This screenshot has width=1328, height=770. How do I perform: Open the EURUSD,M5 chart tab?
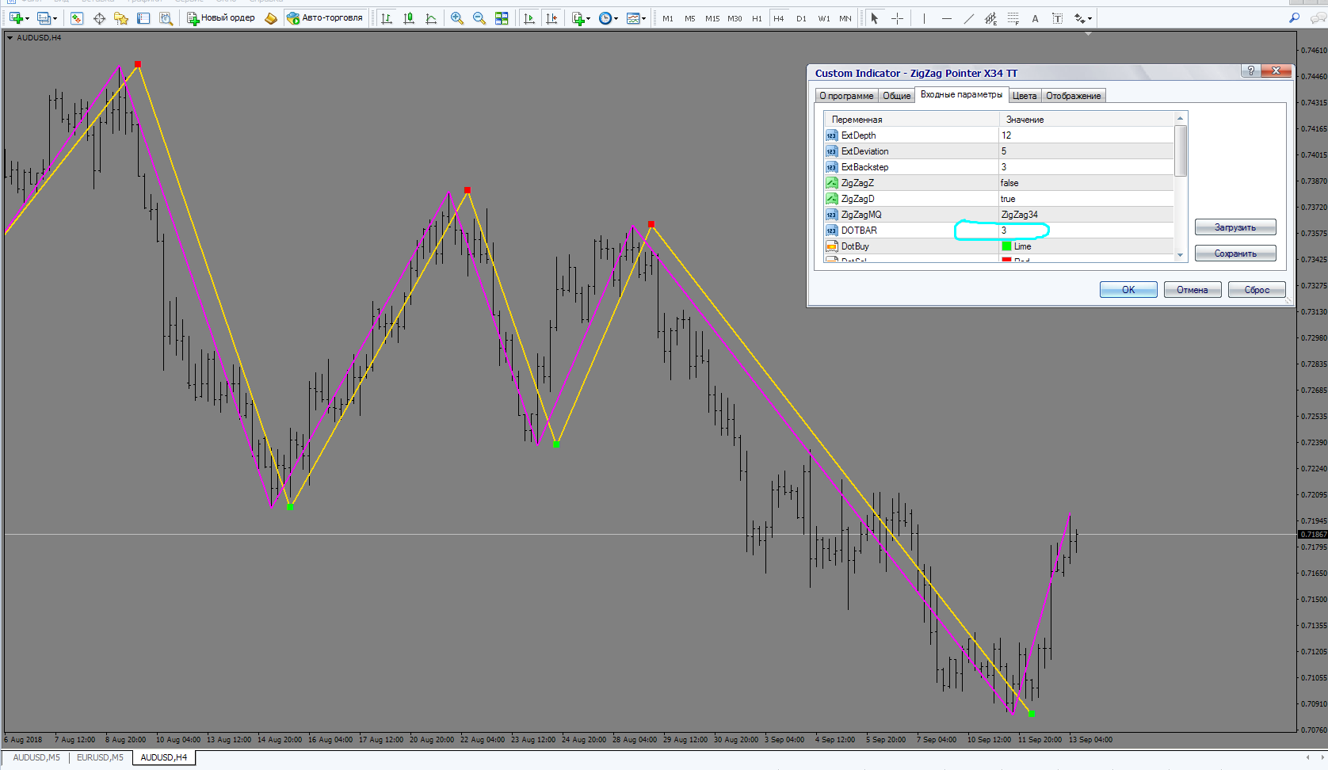[x=100, y=757]
